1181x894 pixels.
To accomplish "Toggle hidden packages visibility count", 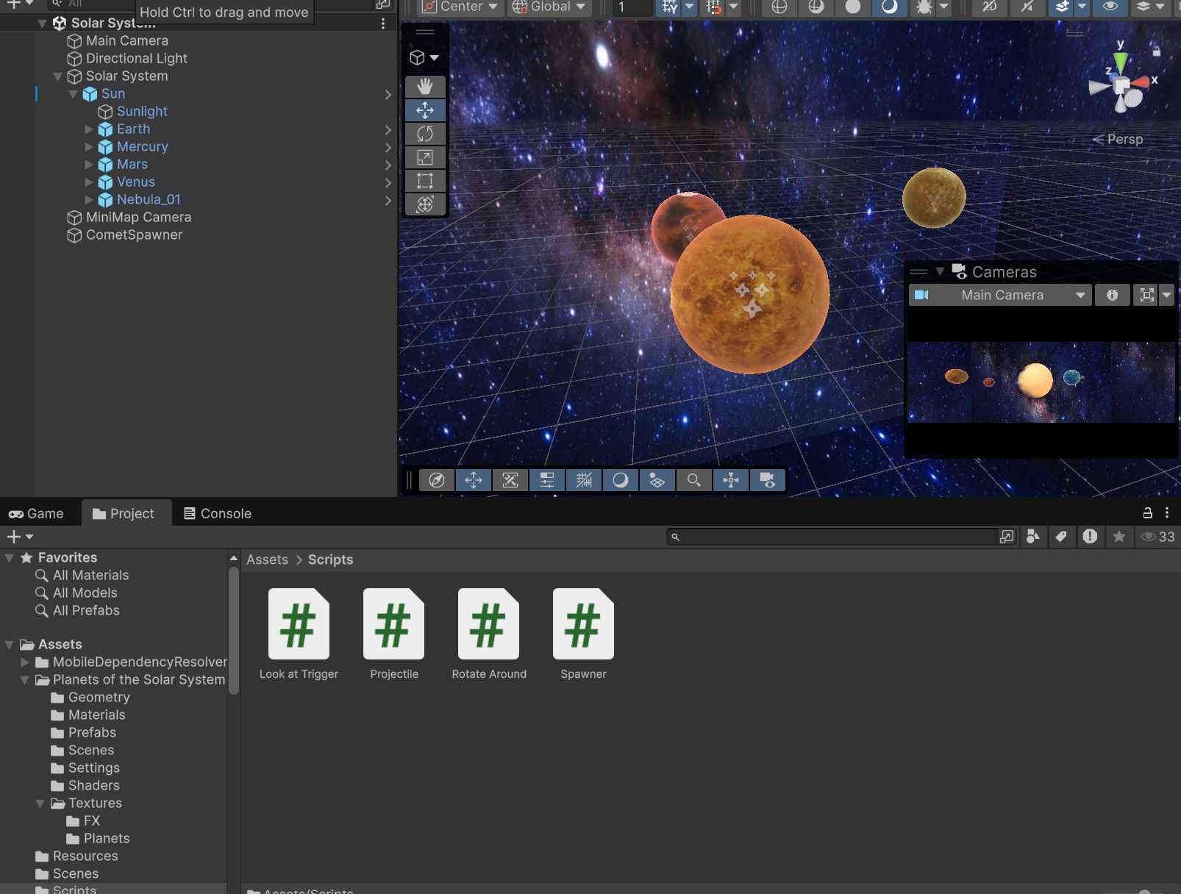I will click(1157, 537).
